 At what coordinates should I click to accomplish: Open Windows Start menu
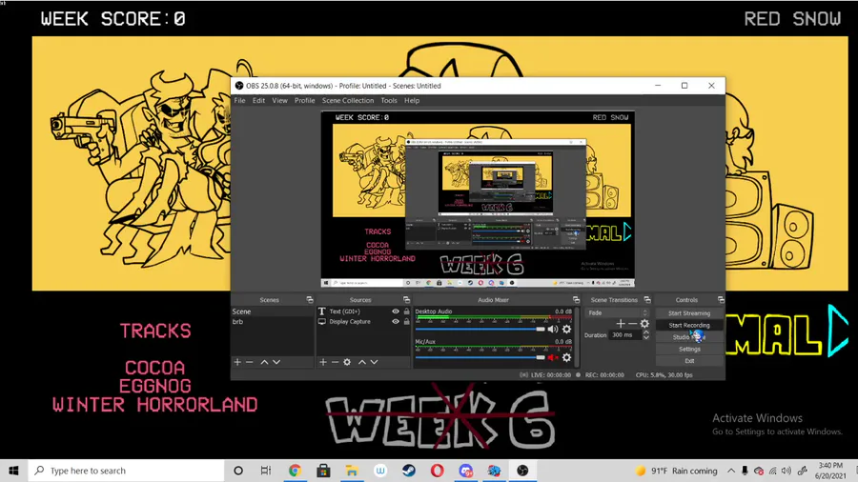point(13,471)
